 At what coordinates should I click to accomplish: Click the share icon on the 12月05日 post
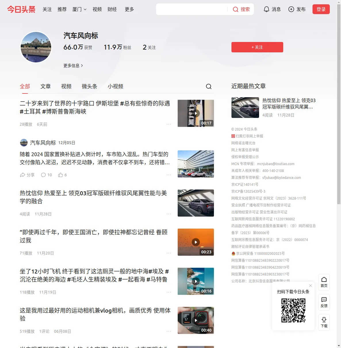[23, 175]
